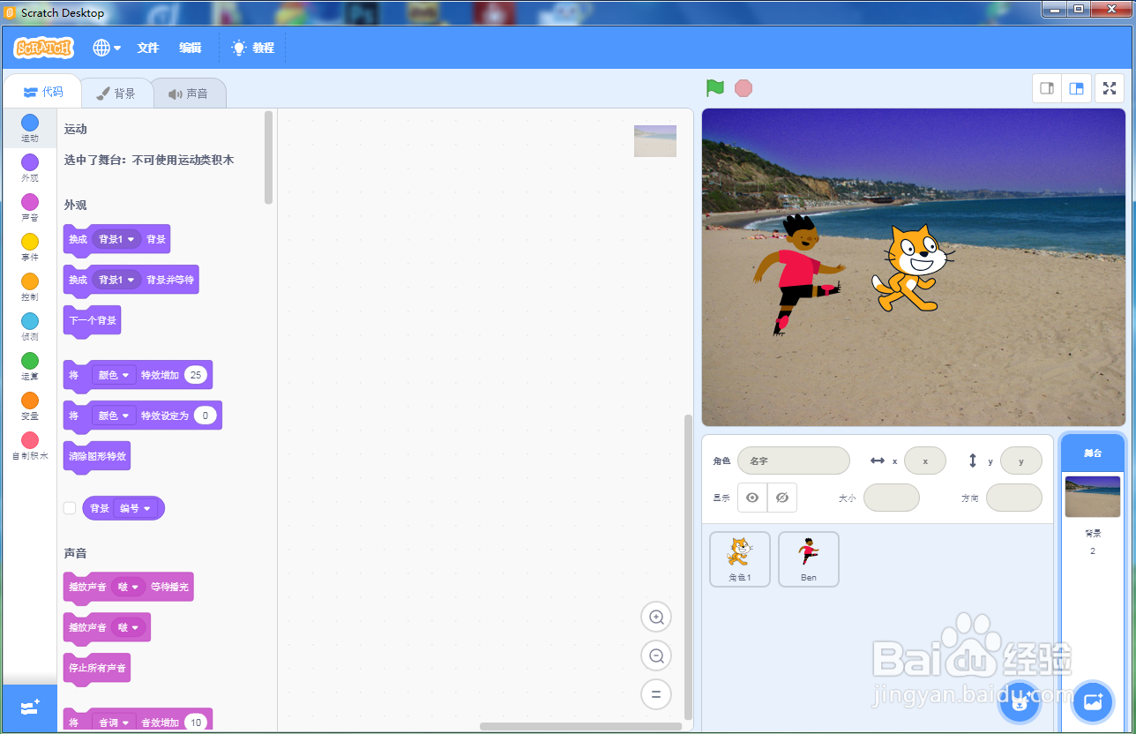Select the 事件 block category
The height and width of the screenshot is (734, 1136).
point(30,247)
